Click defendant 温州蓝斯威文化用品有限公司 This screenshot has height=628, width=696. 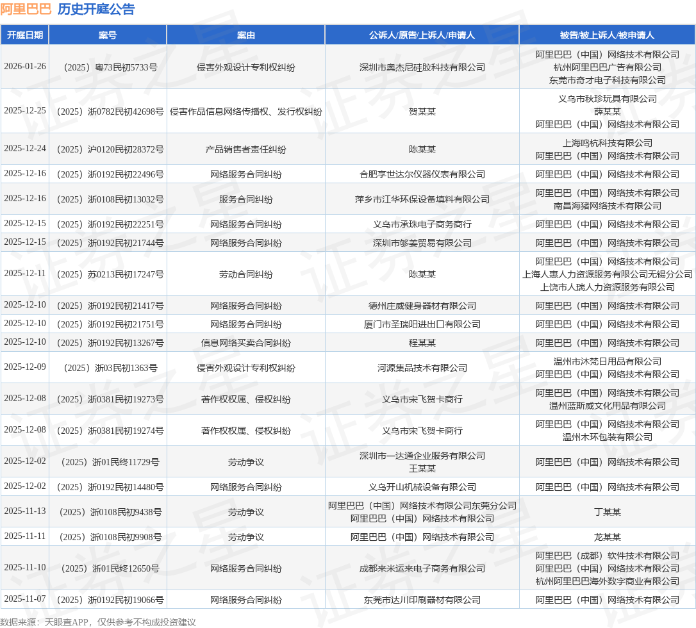pyautogui.click(x=607, y=406)
